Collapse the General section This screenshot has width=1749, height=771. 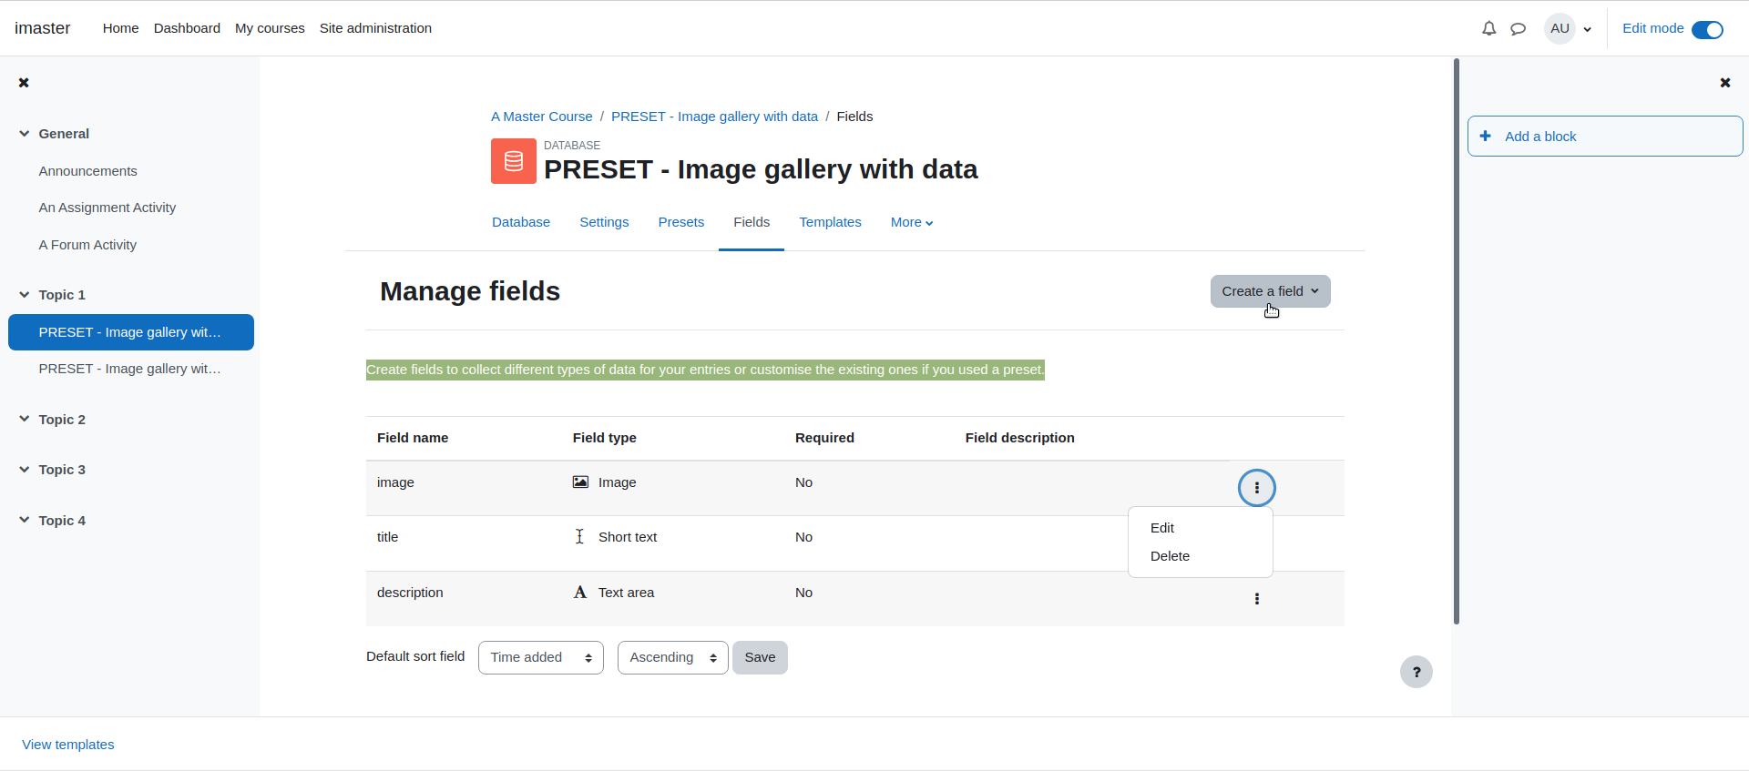click(25, 133)
